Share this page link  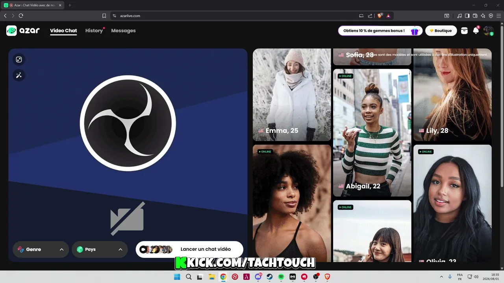370,16
